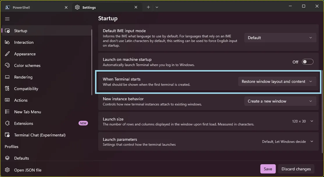The width and height of the screenshot is (324, 177).
Task: Open the New instance behavior dropdown
Action: [280, 101]
